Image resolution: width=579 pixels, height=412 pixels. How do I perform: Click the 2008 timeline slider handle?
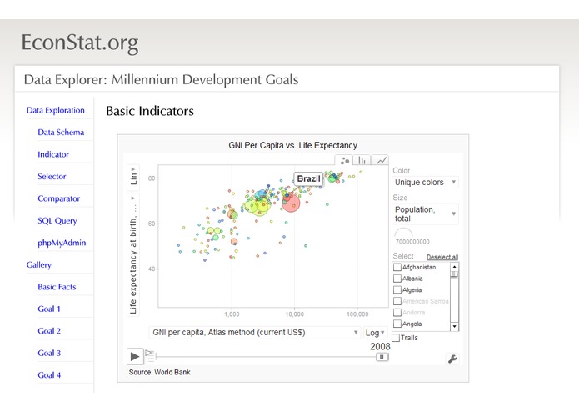point(382,357)
